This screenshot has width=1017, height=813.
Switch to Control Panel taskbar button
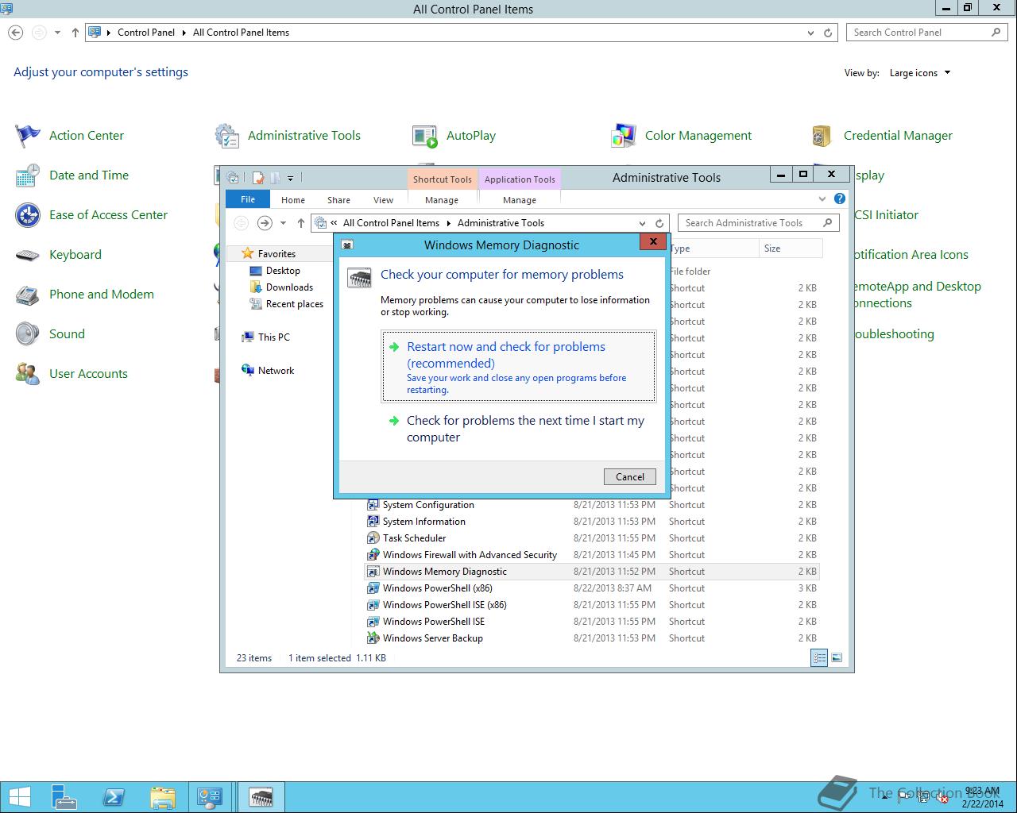[211, 797]
